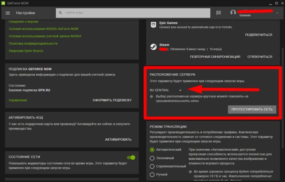Viewport: 285px width, 182px height.
Task: Click the Настройки page title
Action: click(25, 13)
